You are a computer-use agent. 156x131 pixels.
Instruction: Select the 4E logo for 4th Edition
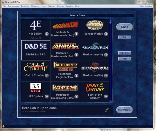click(36, 25)
